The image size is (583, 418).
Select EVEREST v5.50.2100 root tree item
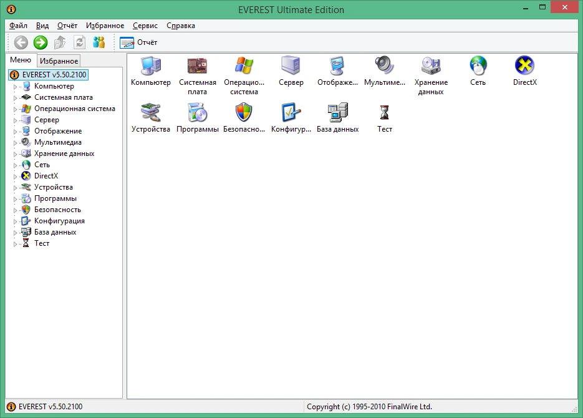54,75
